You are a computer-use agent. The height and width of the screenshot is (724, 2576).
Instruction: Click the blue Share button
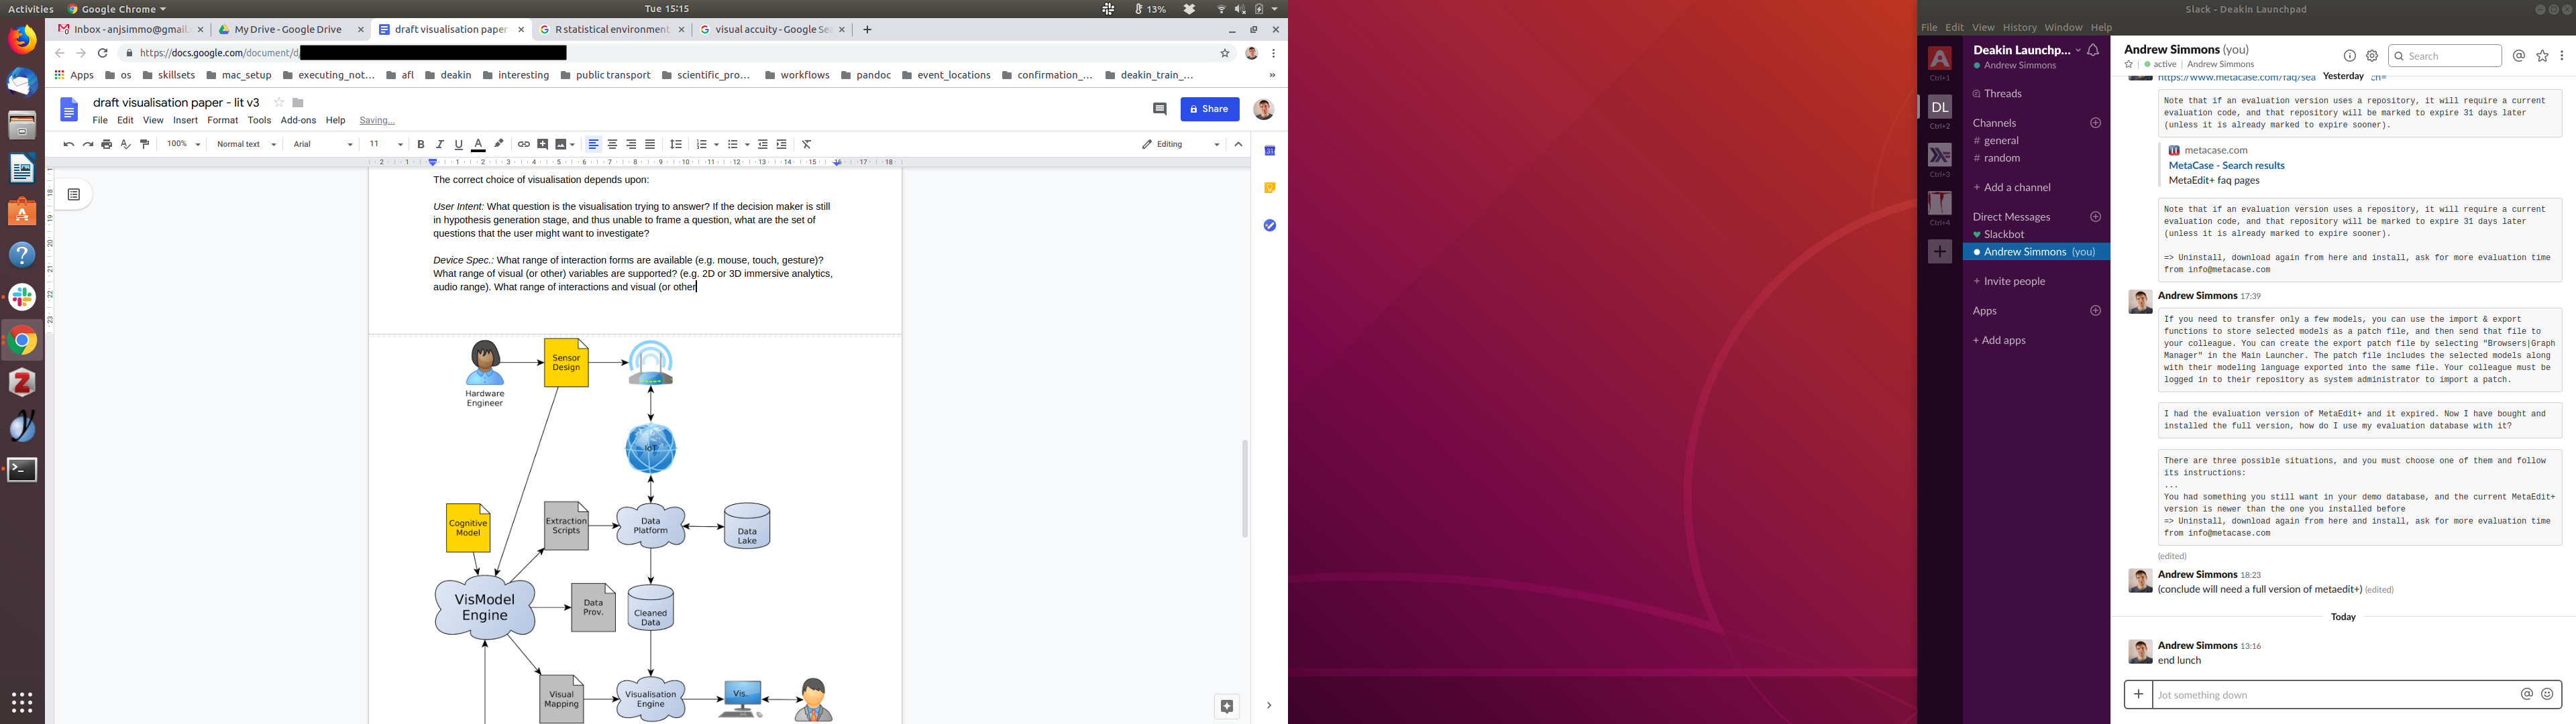pos(1209,109)
